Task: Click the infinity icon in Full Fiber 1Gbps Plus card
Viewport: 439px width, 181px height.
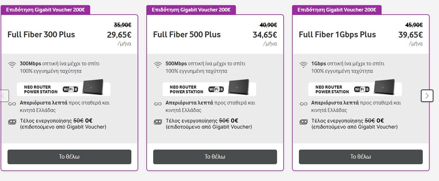Action: pyautogui.click(x=304, y=104)
